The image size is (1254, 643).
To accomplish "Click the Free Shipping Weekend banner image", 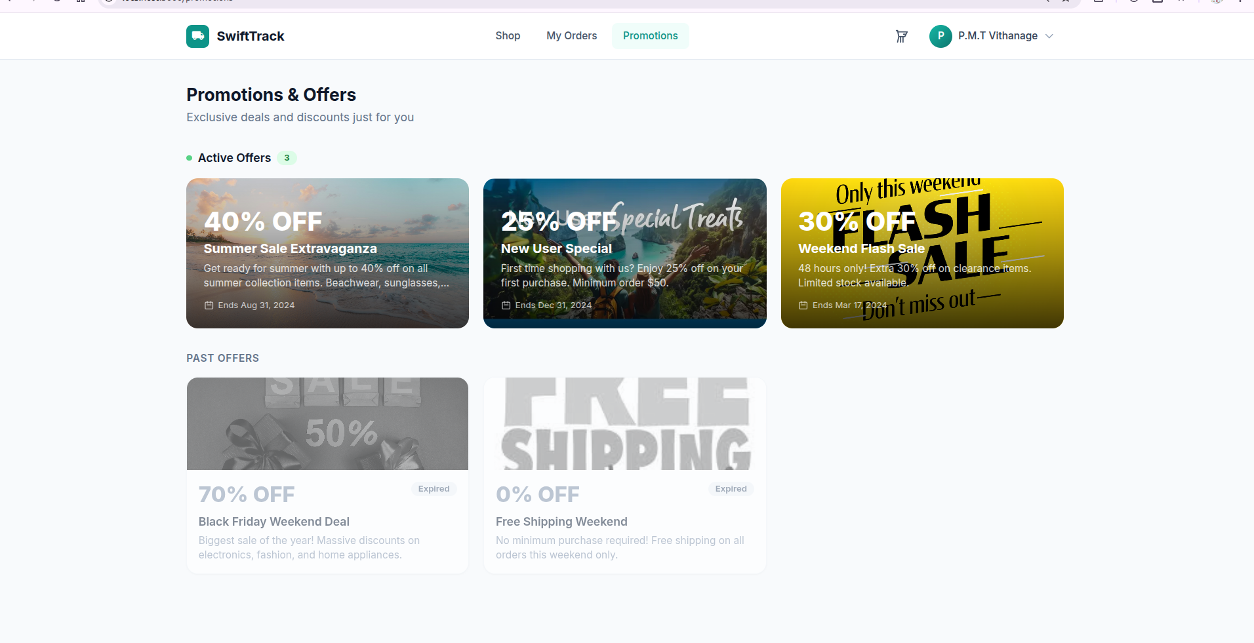I will pyautogui.click(x=624, y=423).
